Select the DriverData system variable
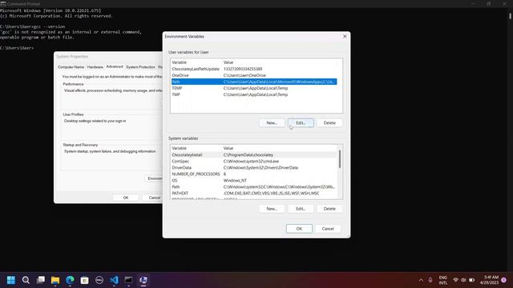 click(254, 167)
